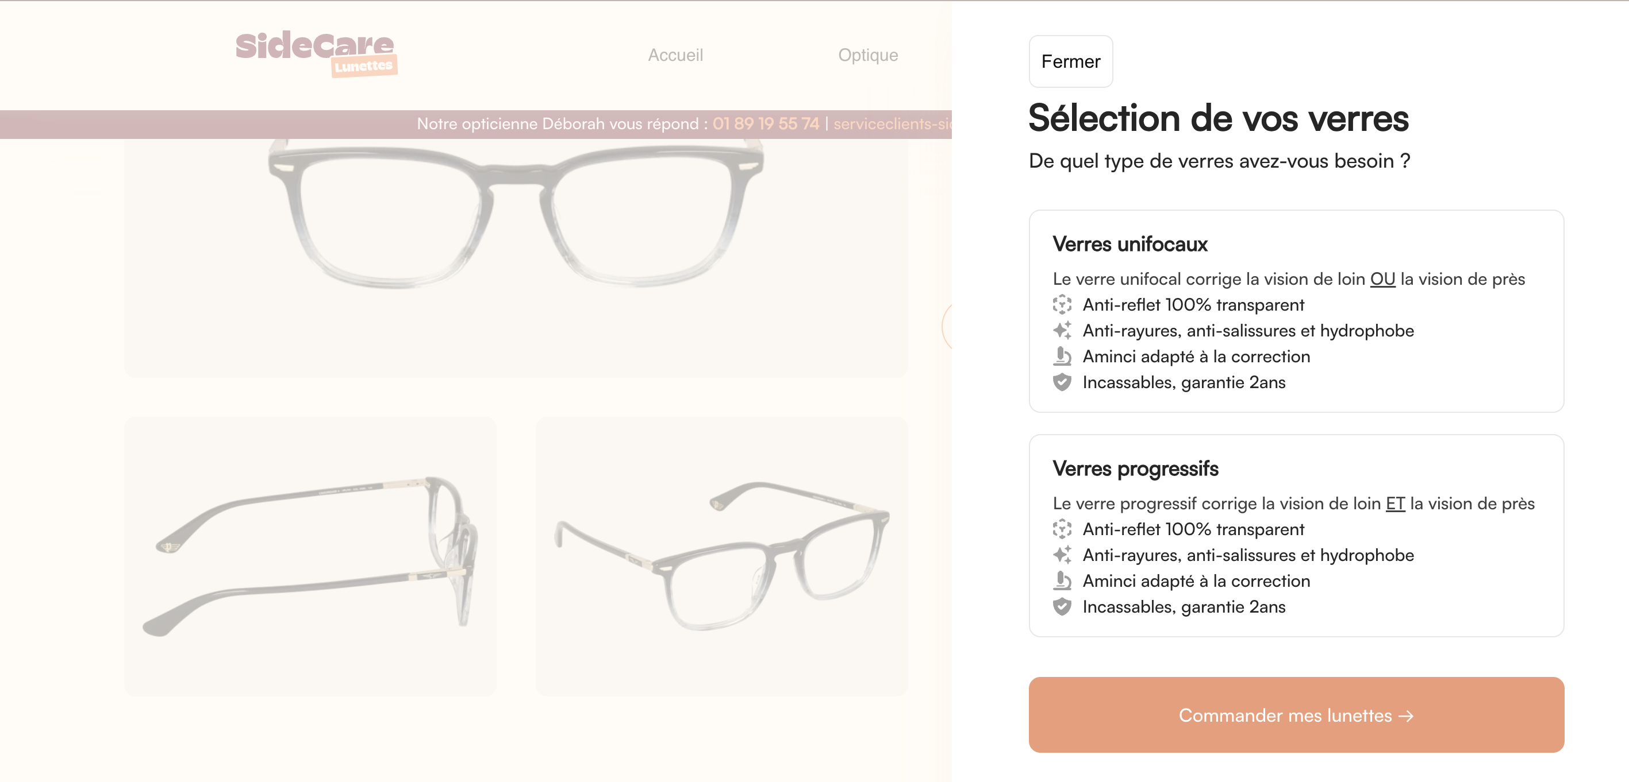Select the Verres unifocaux option card
1629x782 pixels.
pos(1296,311)
